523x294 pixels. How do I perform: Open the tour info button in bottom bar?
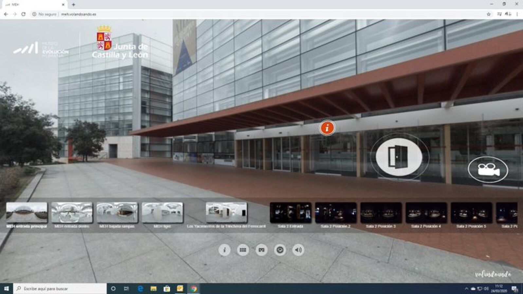(224, 250)
